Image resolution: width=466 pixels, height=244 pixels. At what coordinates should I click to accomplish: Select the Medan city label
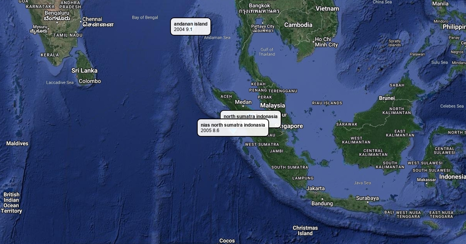pos(243,102)
